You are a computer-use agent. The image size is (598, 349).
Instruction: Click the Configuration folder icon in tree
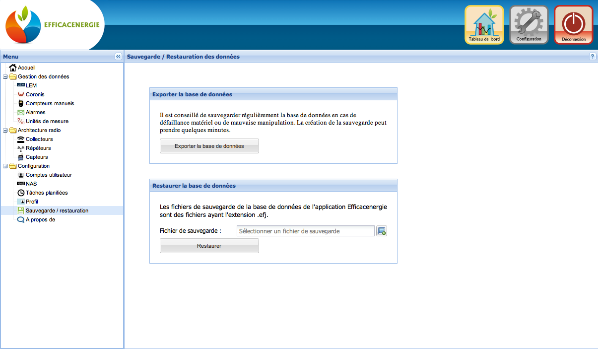[13, 166]
